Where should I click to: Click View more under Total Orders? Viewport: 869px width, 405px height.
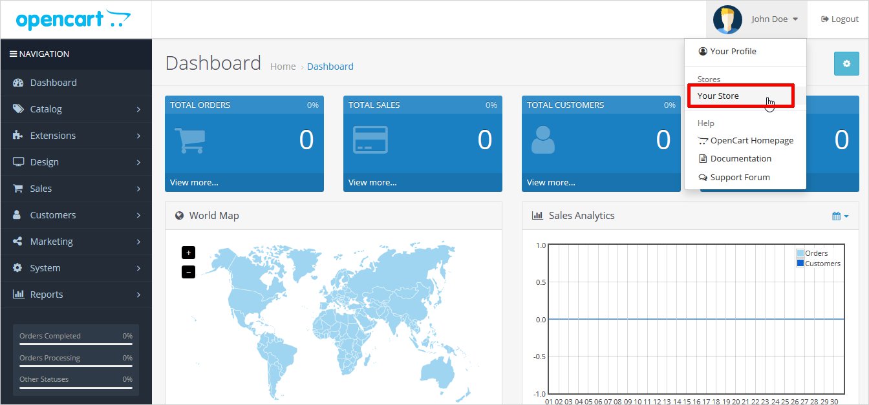coord(194,182)
